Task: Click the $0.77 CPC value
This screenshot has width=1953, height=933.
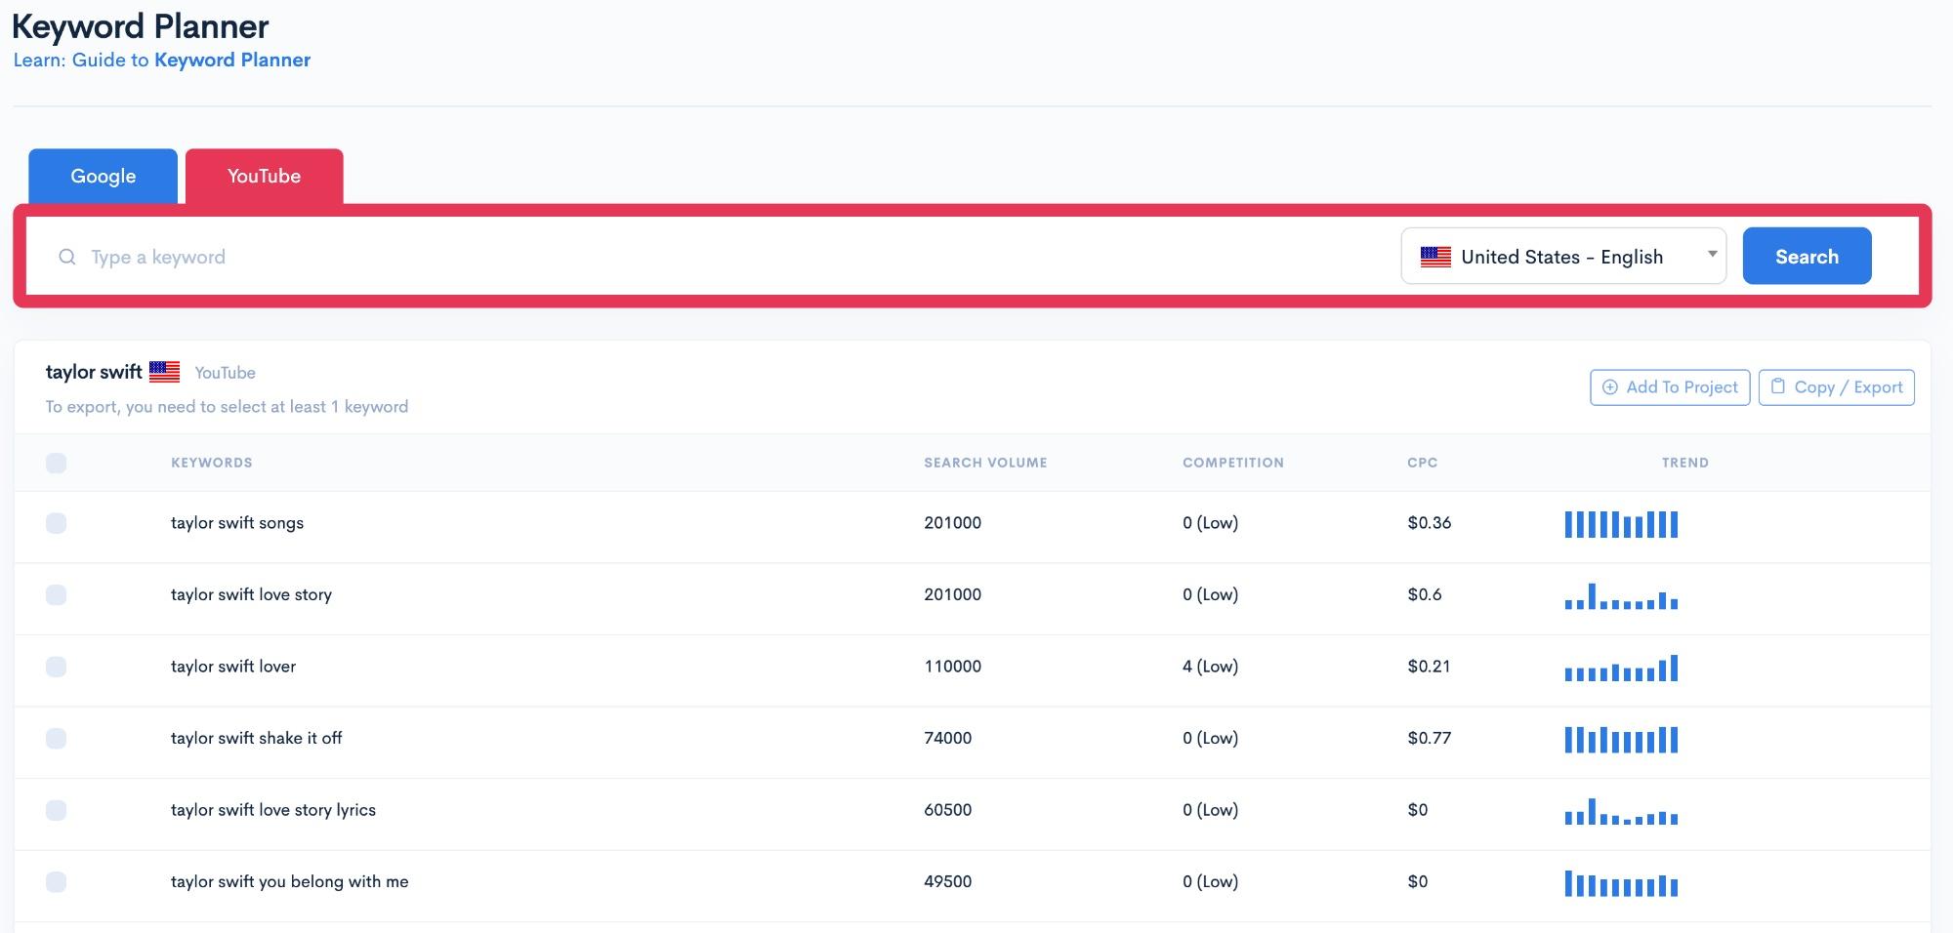Action: click(x=1430, y=738)
